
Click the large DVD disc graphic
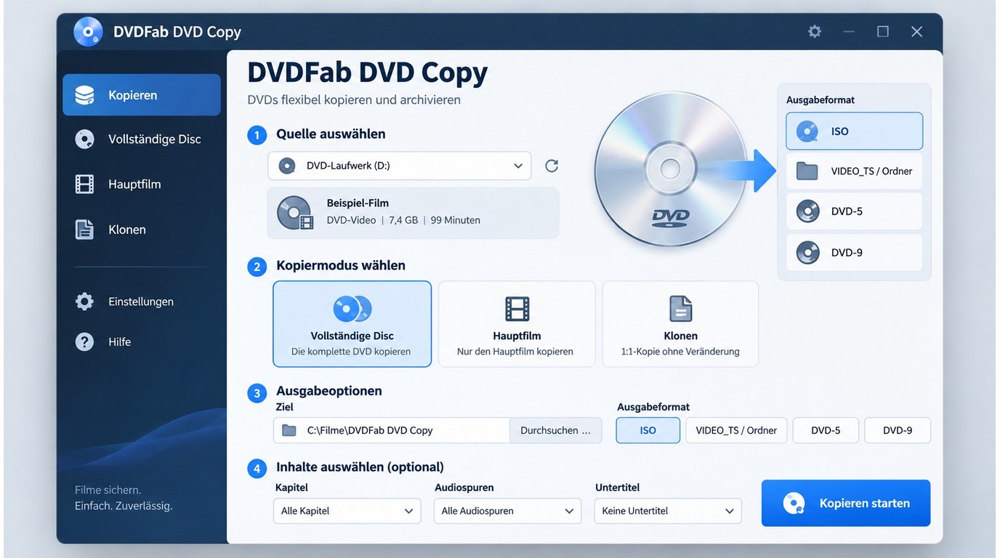pos(670,169)
